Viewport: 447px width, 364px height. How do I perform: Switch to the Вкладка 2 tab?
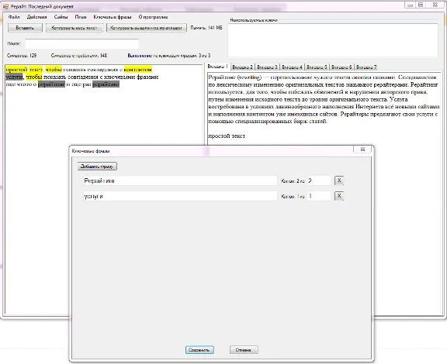pyautogui.click(x=243, y=67)
